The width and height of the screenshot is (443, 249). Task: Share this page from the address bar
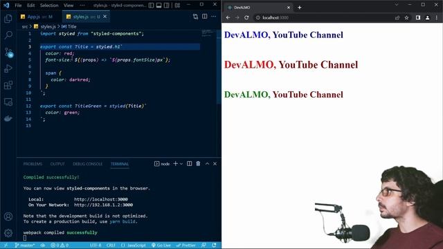pos(397,17)
